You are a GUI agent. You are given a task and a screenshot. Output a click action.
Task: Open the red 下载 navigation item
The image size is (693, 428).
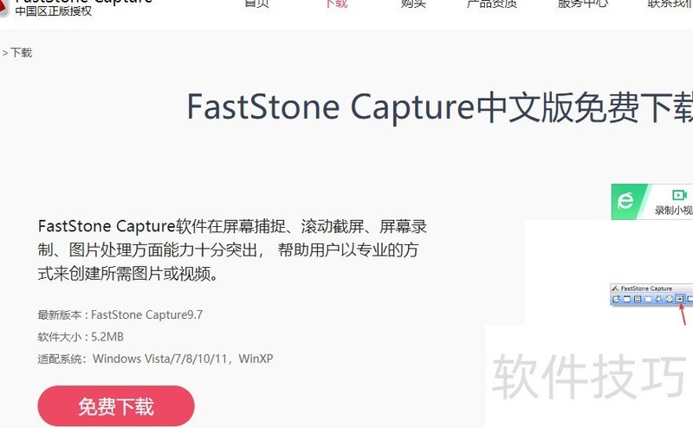pyautogui.click(x=337, y=3)
